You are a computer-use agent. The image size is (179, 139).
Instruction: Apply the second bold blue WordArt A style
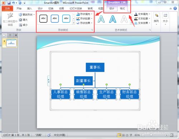pos(113,19)
